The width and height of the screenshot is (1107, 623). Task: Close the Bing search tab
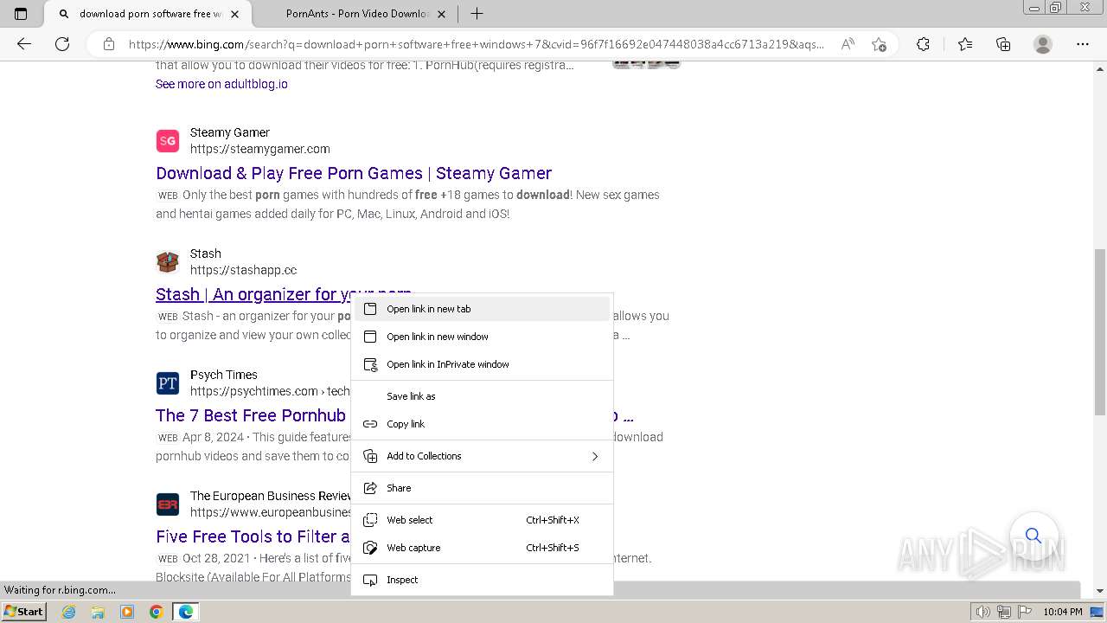point(234,14)
